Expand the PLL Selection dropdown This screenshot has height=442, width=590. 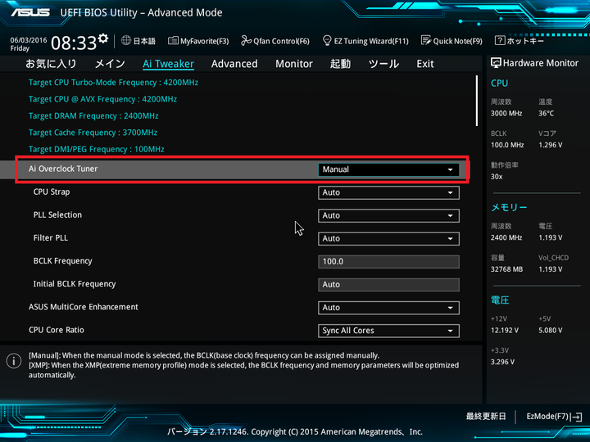[388, 215]
